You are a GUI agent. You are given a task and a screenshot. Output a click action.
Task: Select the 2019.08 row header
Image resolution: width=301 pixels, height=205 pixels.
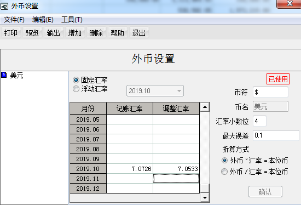coord(88,149)
